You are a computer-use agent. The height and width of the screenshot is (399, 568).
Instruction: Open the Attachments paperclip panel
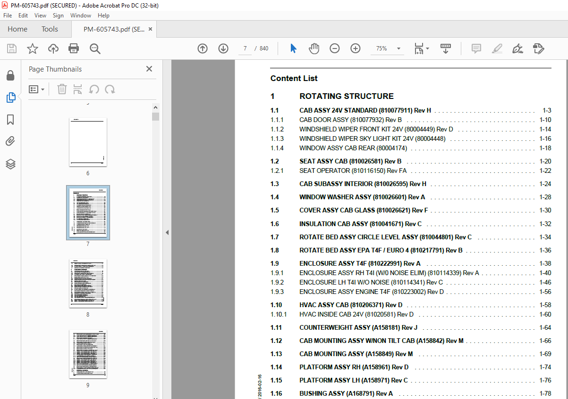pyautogui.click(x=10, y=141)
